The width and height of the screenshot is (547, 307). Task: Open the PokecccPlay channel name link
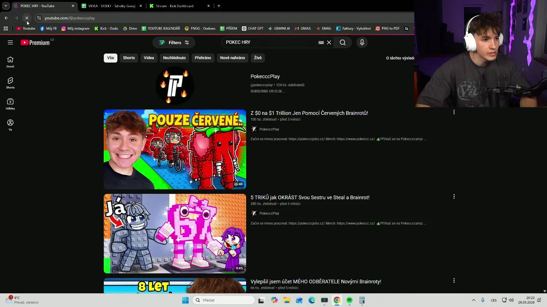pyautogui.click(x=265, y=76)
